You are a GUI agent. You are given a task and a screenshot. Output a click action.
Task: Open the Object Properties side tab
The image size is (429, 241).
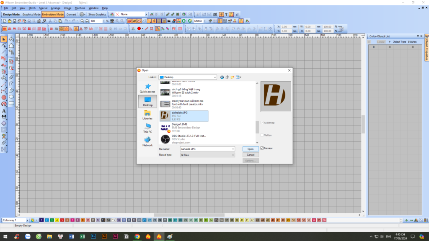[x=426, y=48]
